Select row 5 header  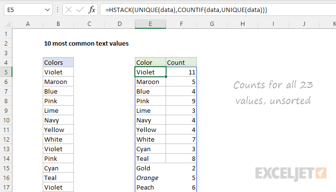[x=6, y=72]
